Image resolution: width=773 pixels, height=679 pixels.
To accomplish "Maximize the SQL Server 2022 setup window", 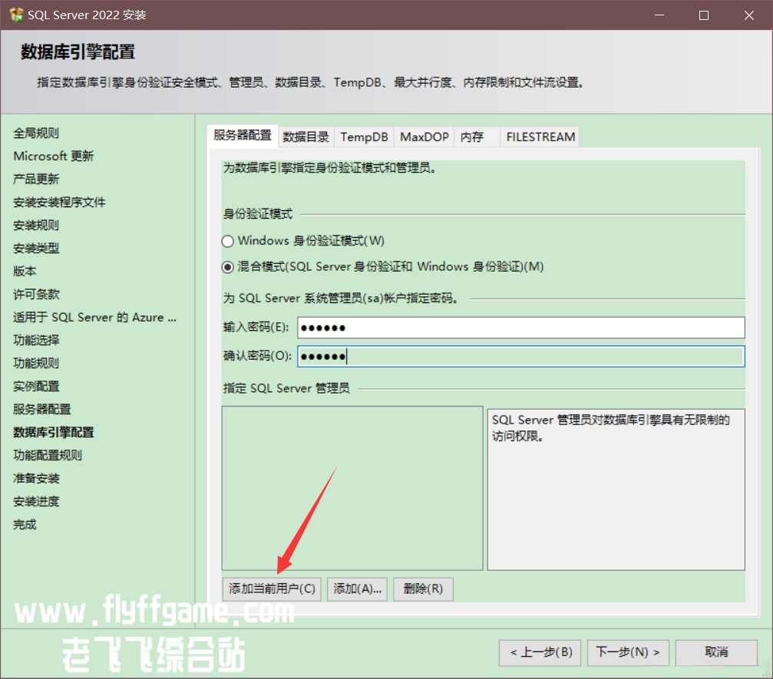I will click(x=704, y=15).
